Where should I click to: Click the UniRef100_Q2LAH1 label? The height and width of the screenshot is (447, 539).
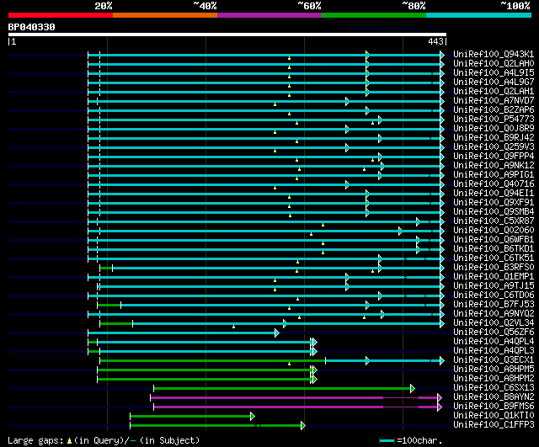point(494,92)
